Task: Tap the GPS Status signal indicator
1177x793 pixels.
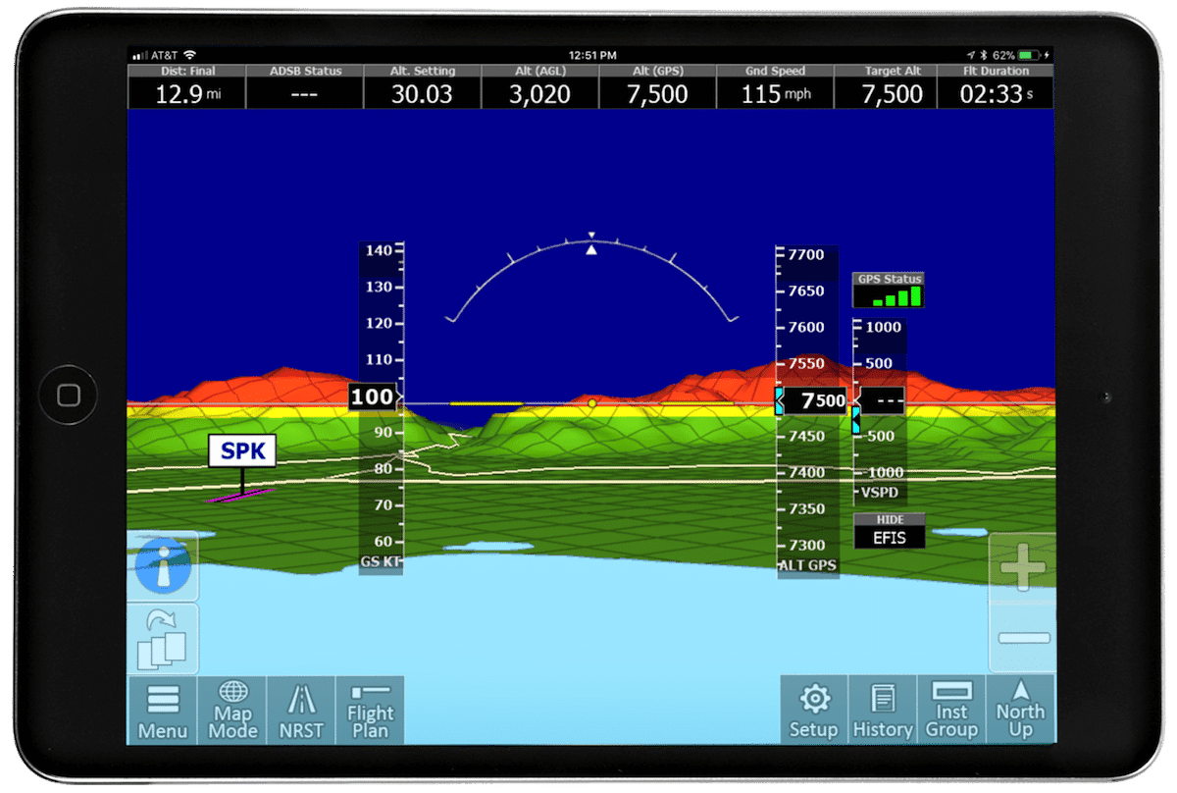Action: 890,291
